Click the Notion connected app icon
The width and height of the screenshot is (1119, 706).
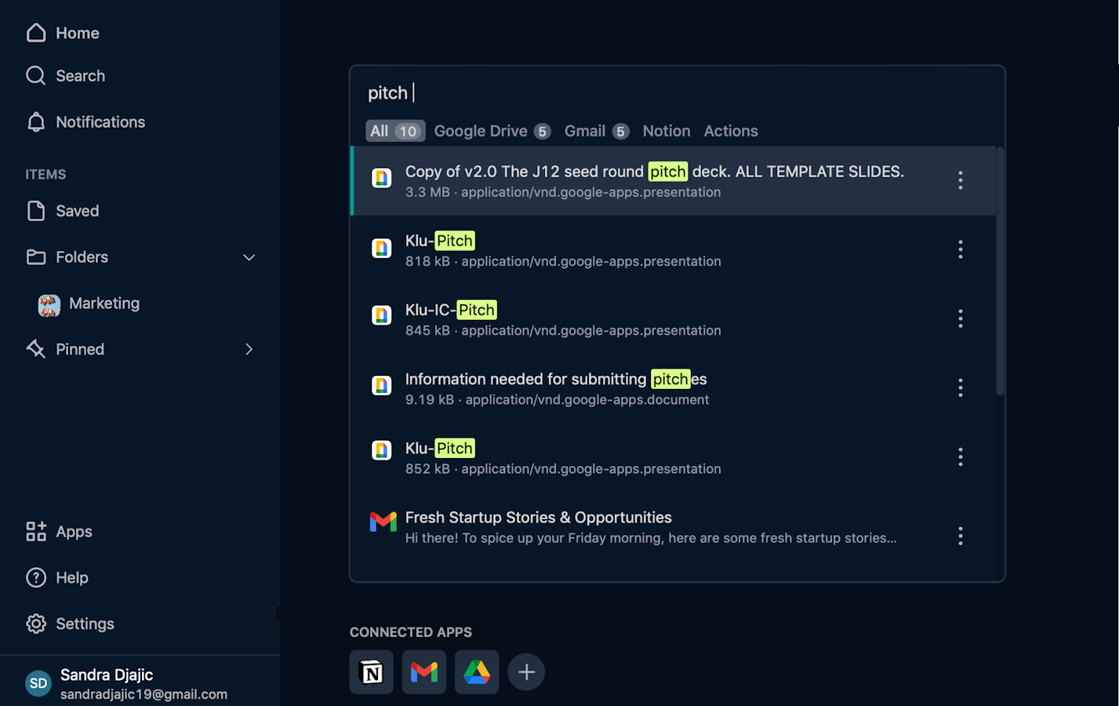371,672
